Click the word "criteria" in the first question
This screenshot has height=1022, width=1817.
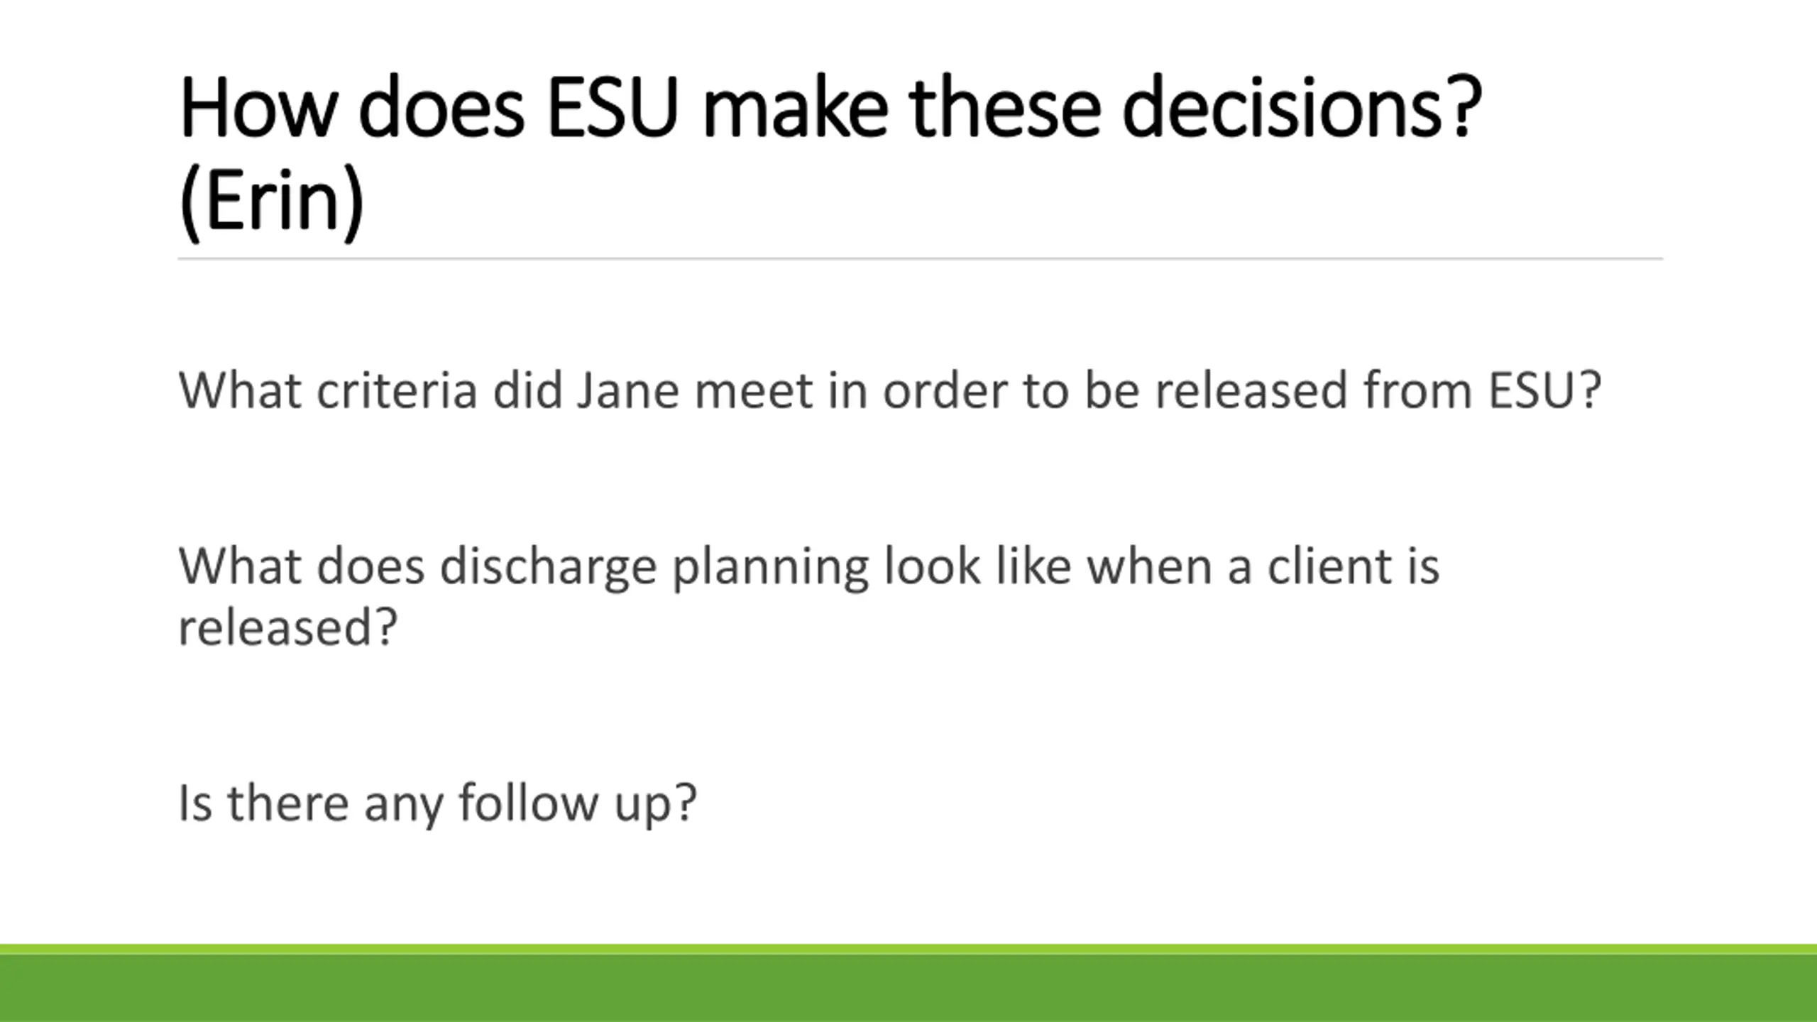[396, 390]
